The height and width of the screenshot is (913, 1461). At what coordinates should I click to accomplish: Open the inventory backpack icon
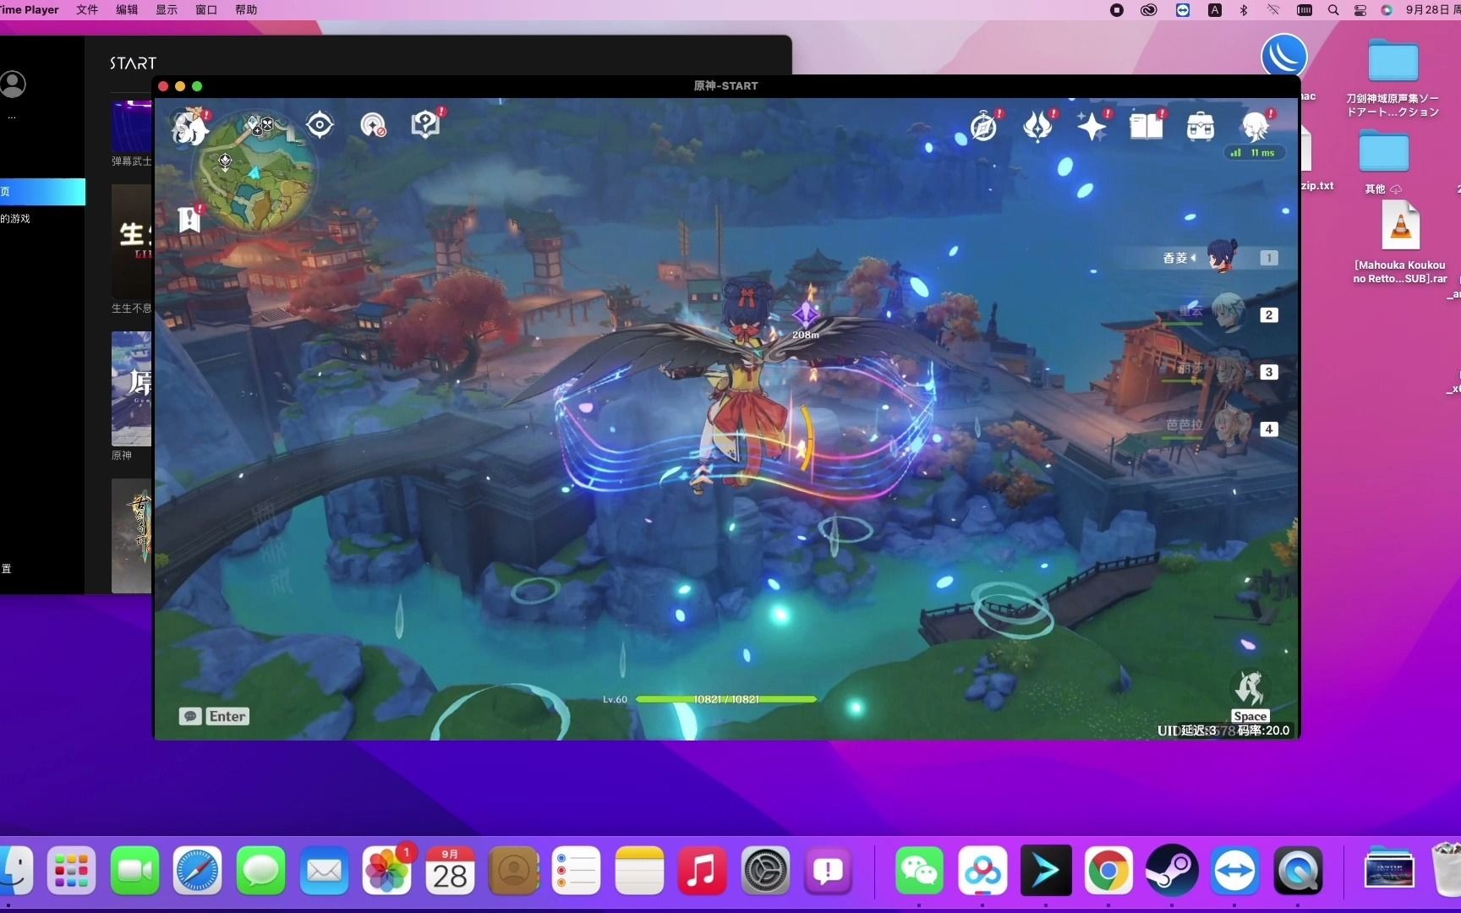point(1201,127)
